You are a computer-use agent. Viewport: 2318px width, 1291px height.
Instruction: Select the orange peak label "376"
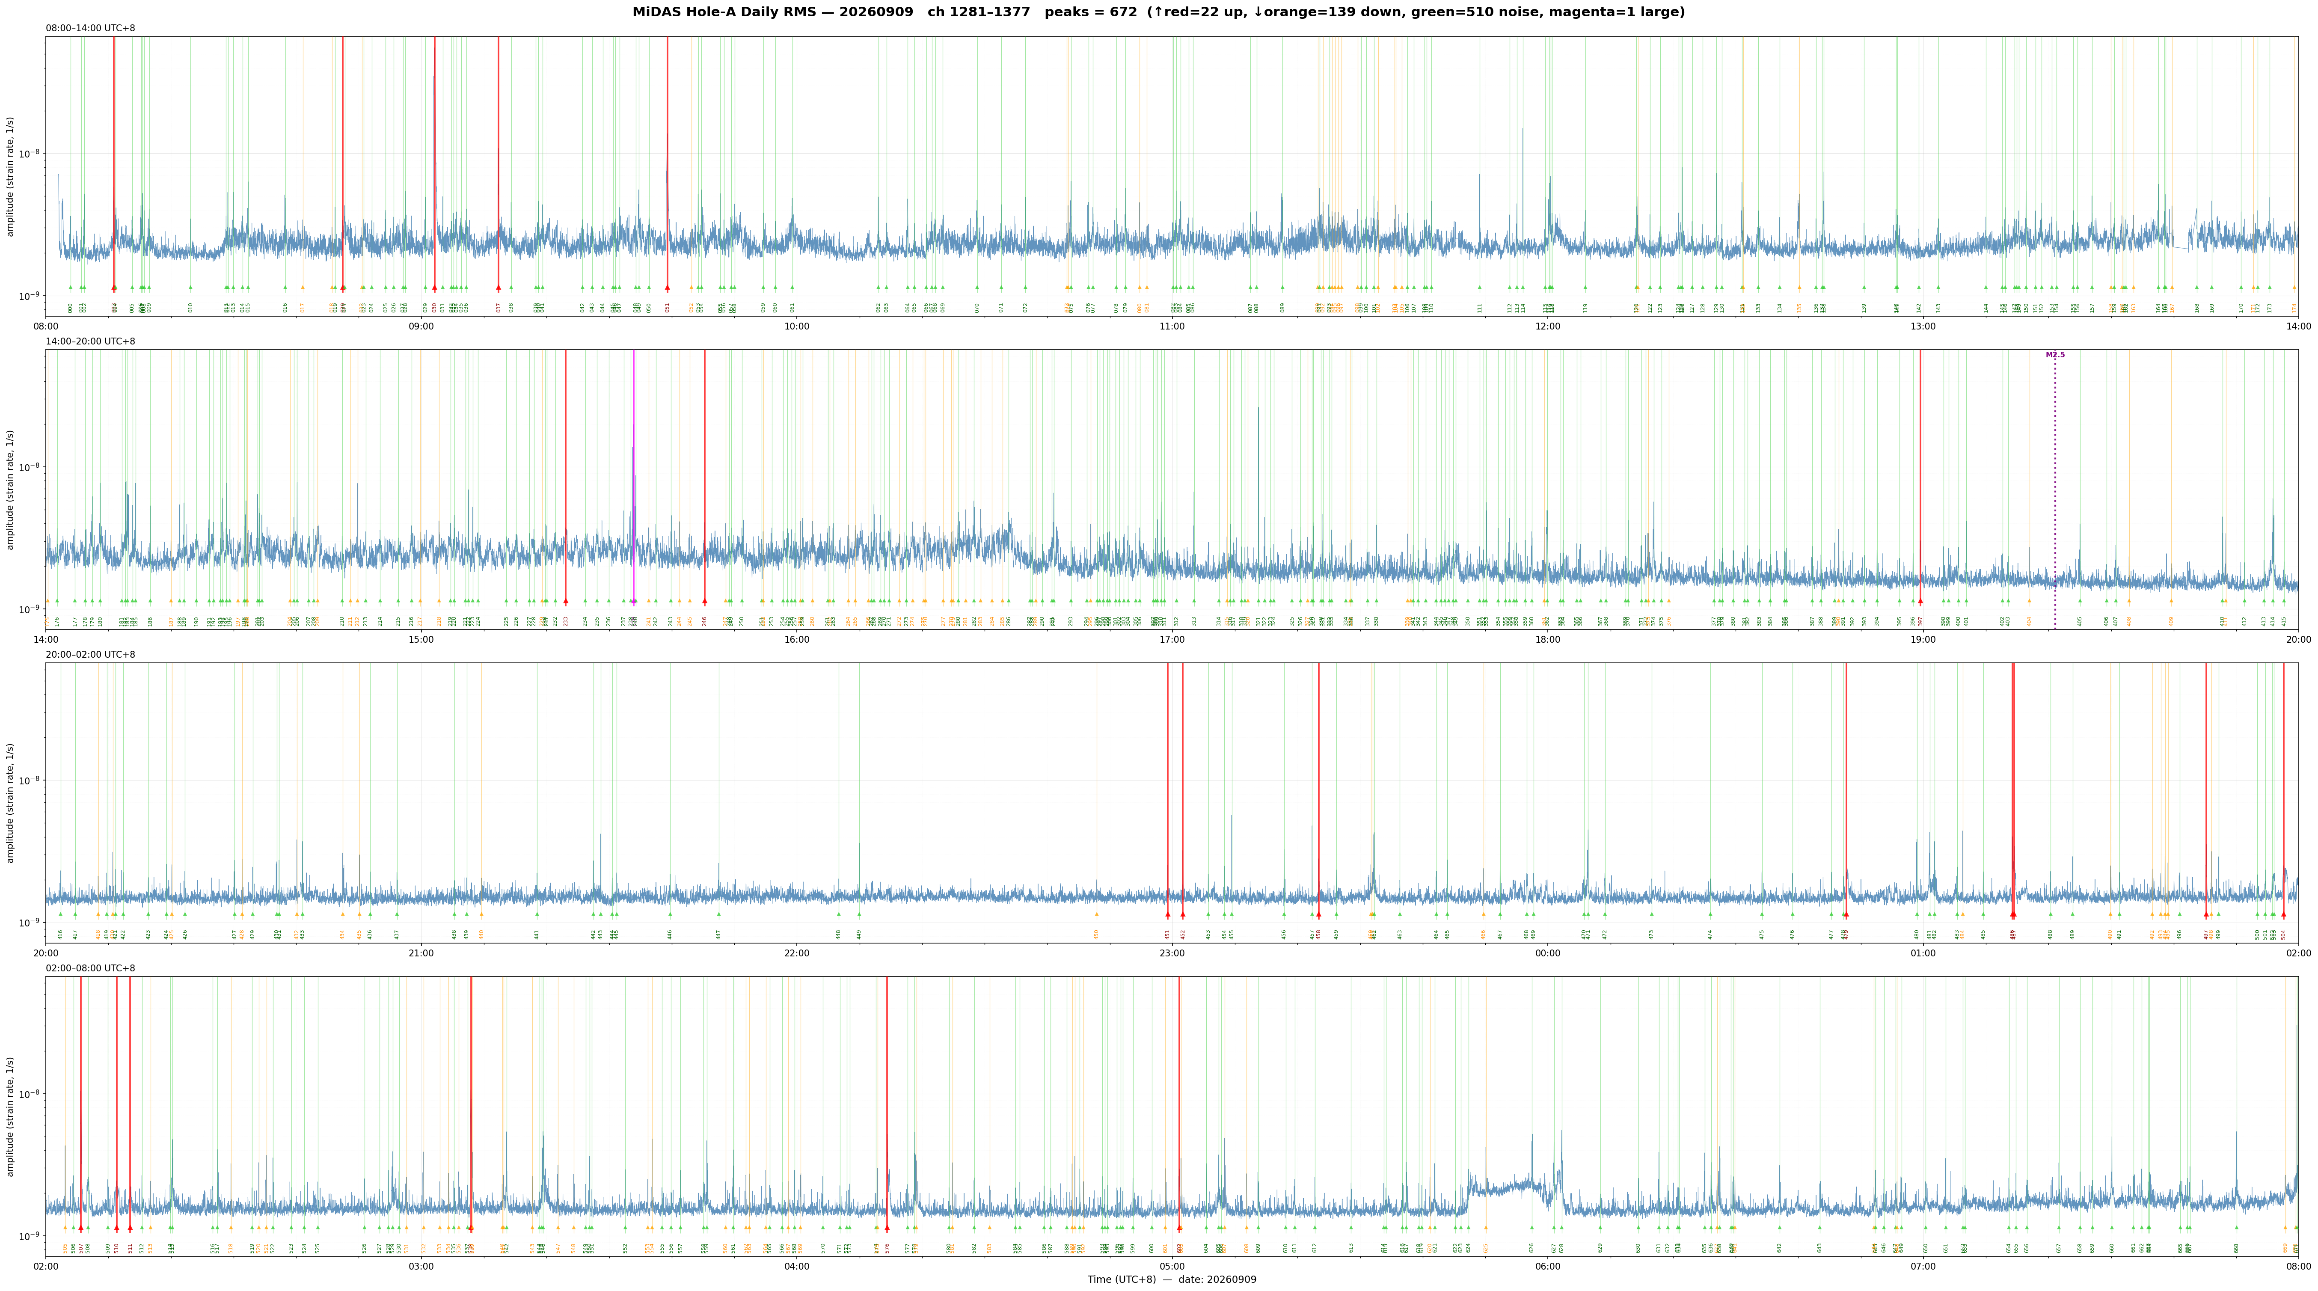pos(1669,621)
